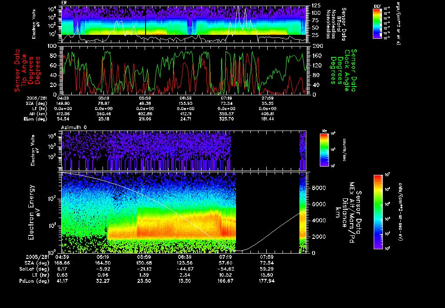Click the Azimuth 0 spectrogram plot
Viewport: 445px width, 308px height.
184,151
